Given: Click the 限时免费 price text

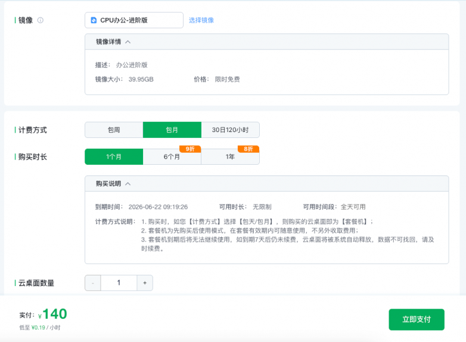Looking at the screenshot, I should pyautogui.click(x=228, y=80).
